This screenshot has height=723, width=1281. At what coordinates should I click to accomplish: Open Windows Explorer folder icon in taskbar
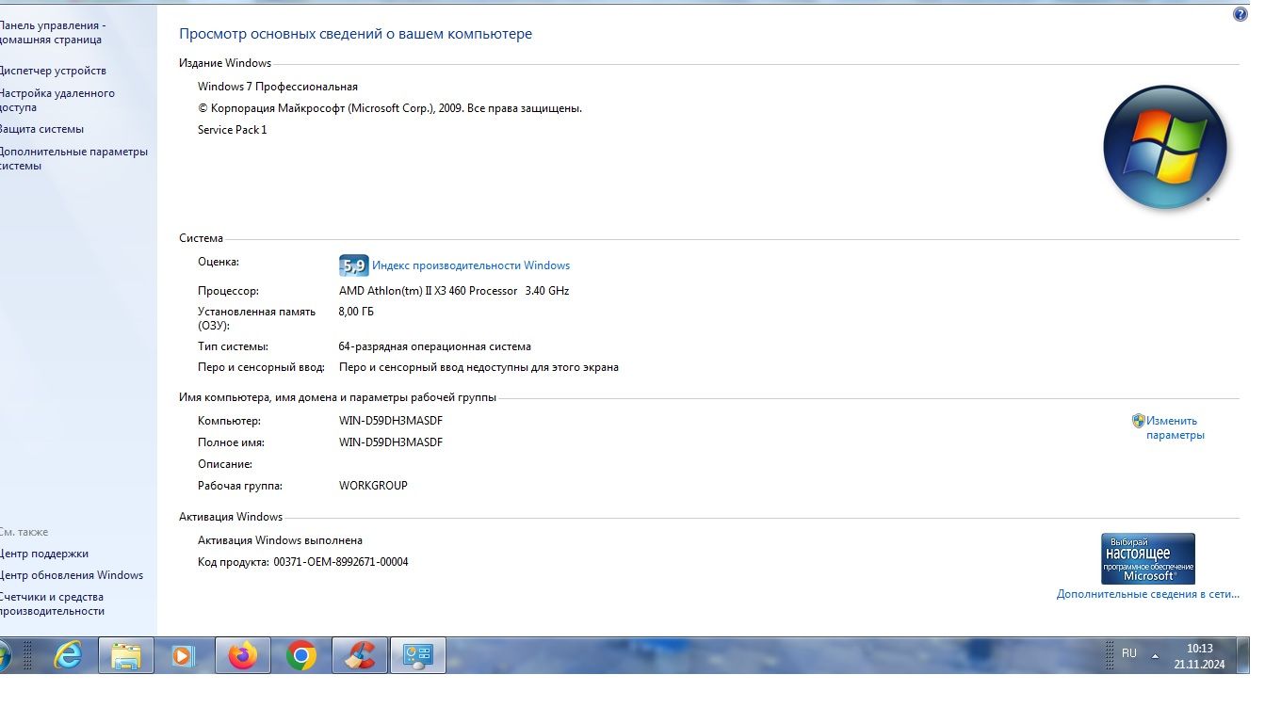click(x=126, y=655)
